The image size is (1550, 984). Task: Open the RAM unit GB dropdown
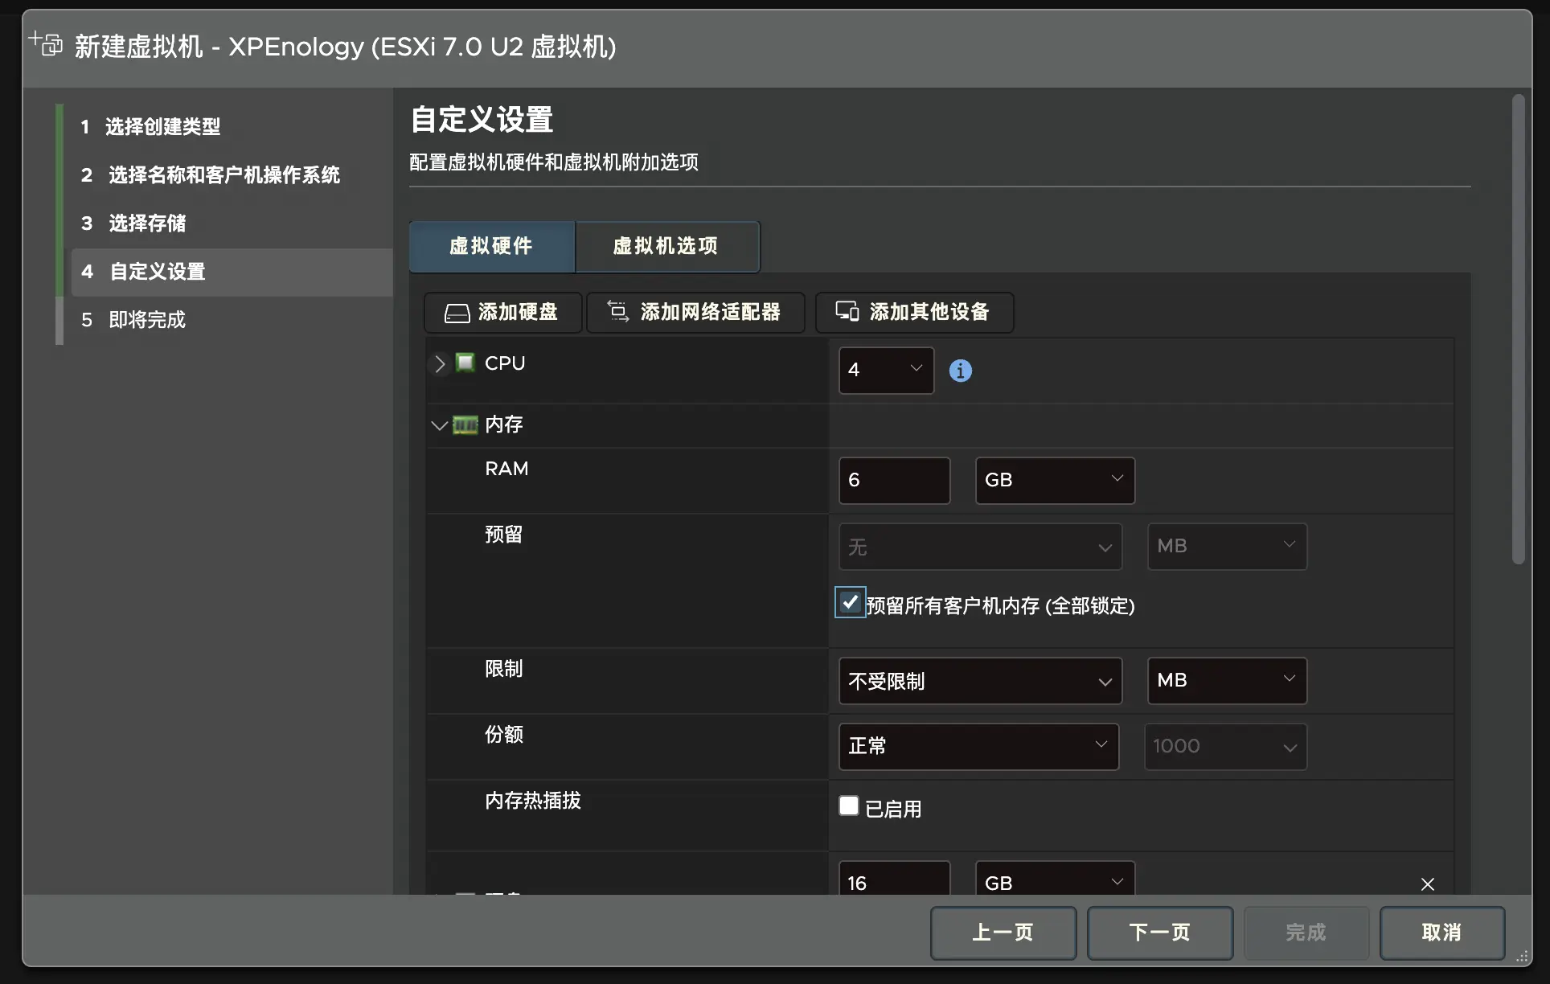pos(1054,480)
